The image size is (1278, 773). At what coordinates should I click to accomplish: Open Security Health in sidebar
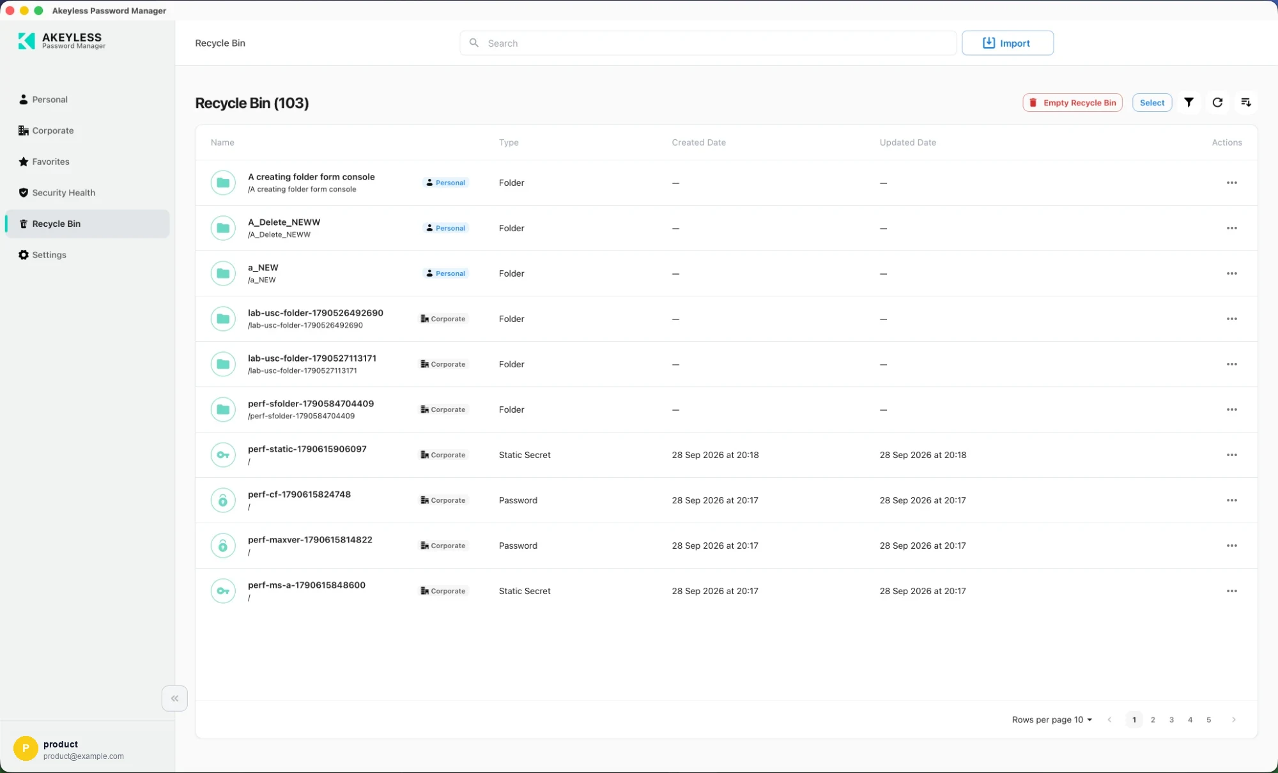coord(88,192)
